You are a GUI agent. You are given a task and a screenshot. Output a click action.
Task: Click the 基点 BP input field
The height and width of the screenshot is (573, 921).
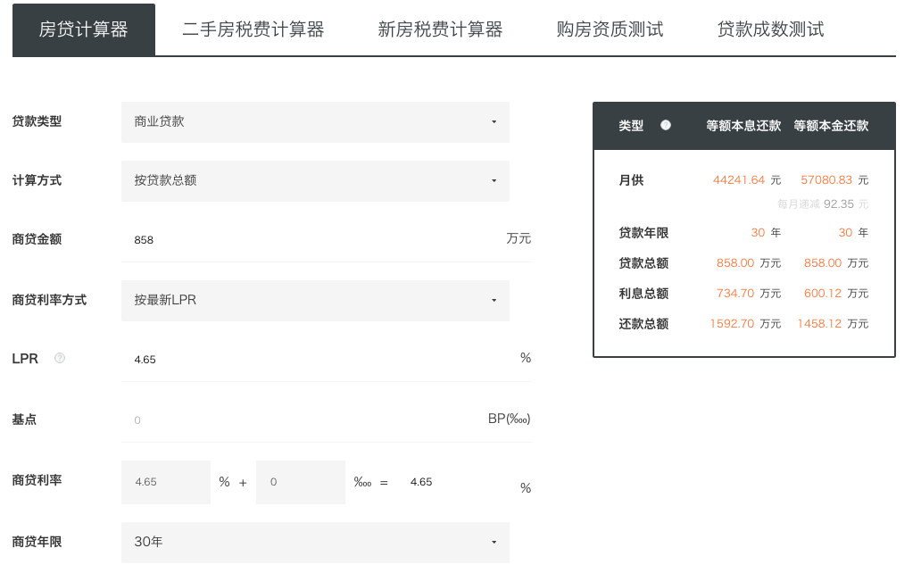[x=303, y=419]
